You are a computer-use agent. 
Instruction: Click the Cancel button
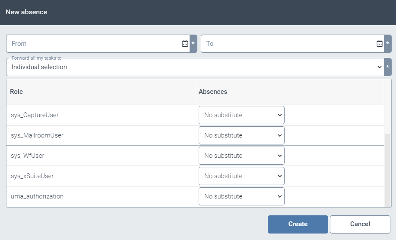click(360, 224)
